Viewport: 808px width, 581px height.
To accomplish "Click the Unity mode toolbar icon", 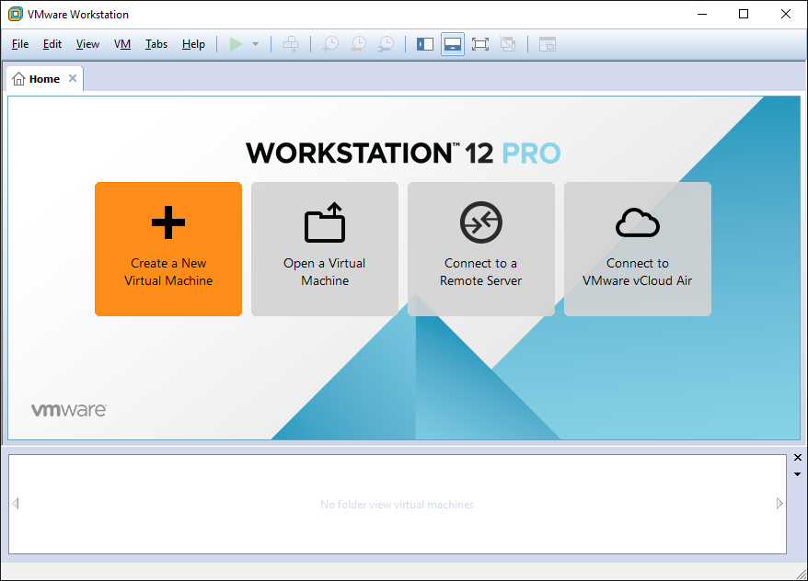I will coord(508,44).
